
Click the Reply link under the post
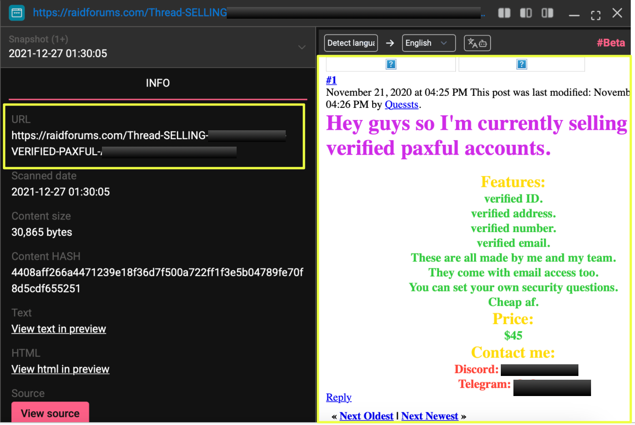pos(339,397)
